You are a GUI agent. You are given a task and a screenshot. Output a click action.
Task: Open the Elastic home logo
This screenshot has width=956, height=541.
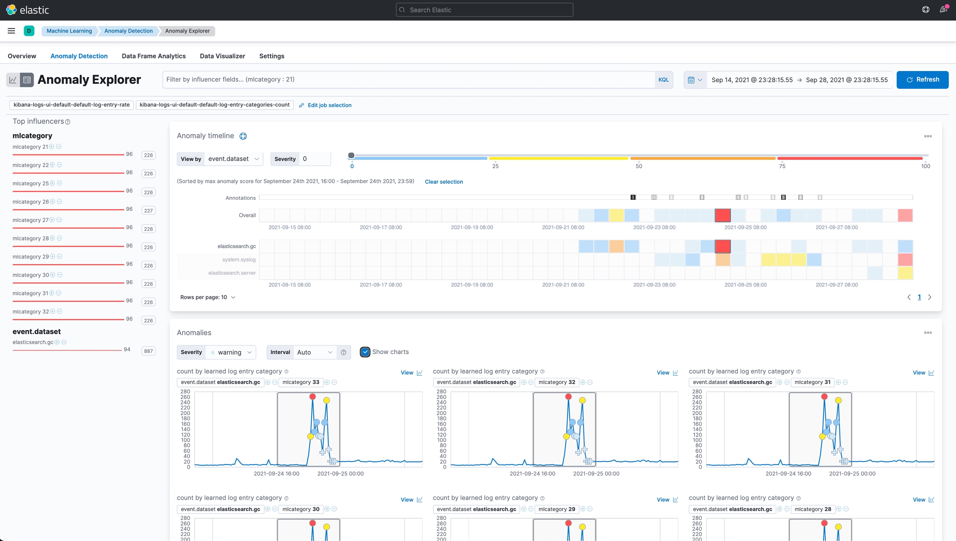(27, 10)
